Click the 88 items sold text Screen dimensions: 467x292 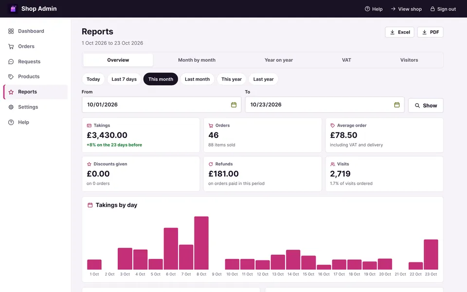(222, 145)
